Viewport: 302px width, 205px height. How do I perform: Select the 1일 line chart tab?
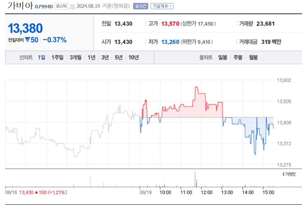(x=42, y=57)
